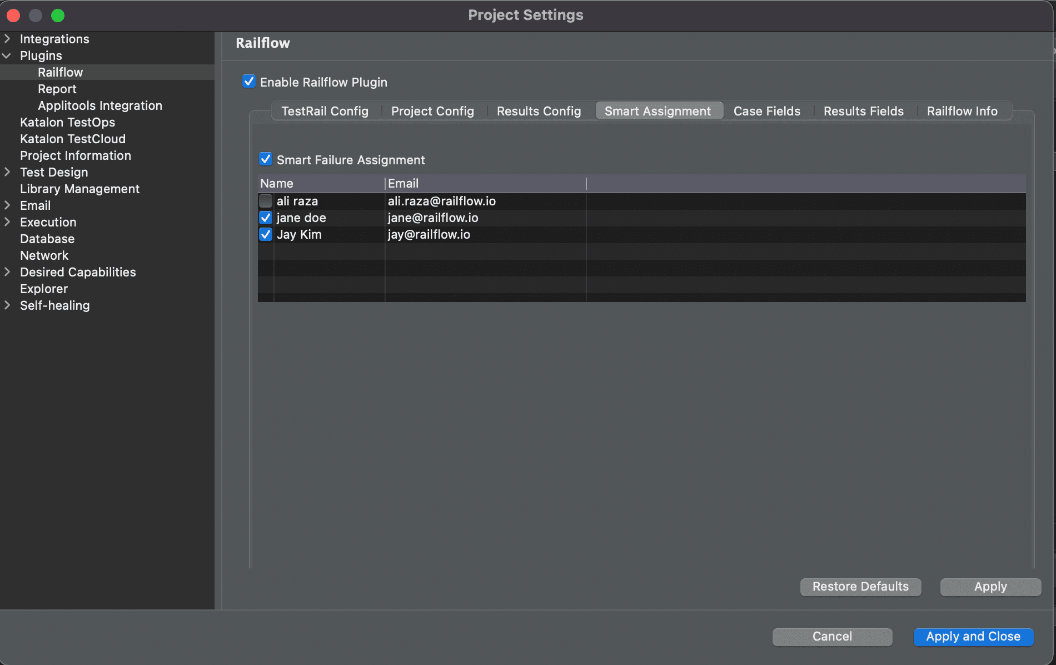This screenshot has width=1056, height=665.
Task: Select the Self-healing label
Action: point(55,305)
